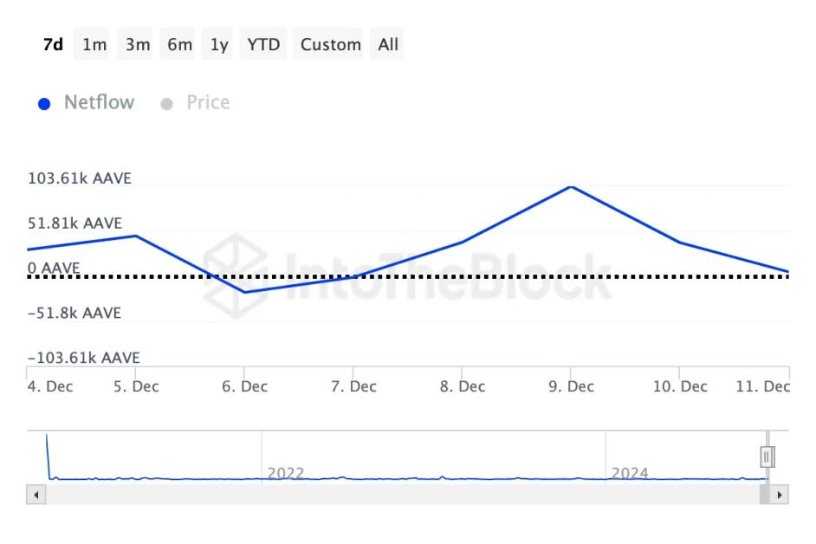This screenshot has width=816, height=544.
Task: Click the navigator left scroll arrow
Action: (x=36, y=495)
